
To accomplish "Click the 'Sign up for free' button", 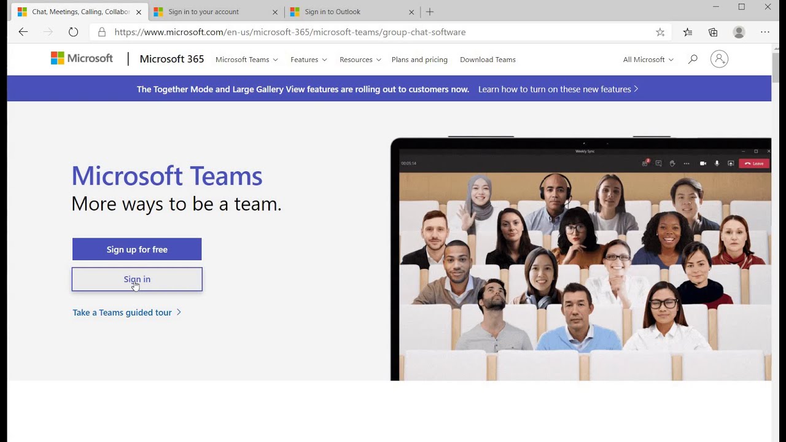I will 137,249.
